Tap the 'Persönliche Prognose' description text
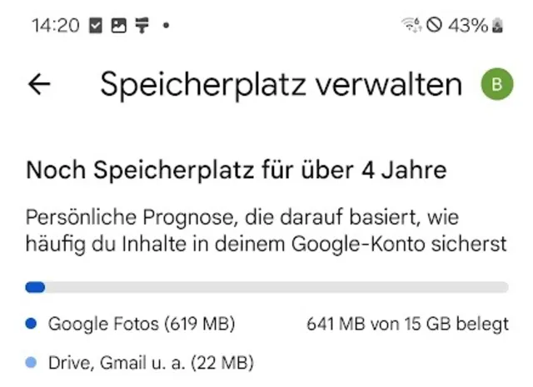Image resolution: width=533 pixels, height=387 pixels. pos(266,231)
